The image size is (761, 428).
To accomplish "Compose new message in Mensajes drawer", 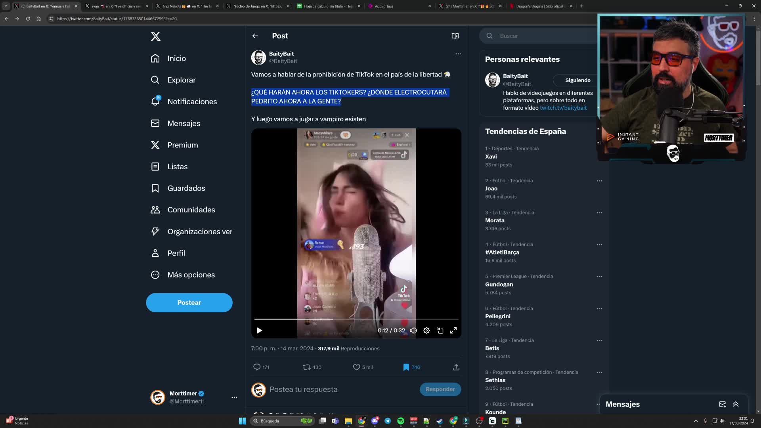I will point(722,404).
